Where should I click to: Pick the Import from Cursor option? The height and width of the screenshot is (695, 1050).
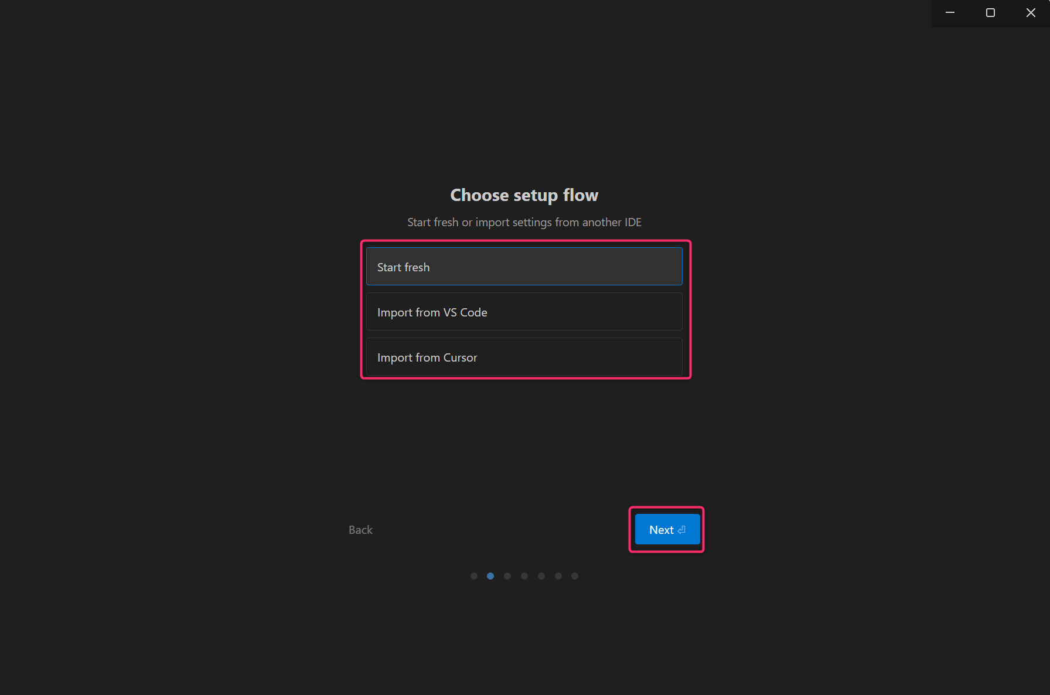[x=524, y=357]
